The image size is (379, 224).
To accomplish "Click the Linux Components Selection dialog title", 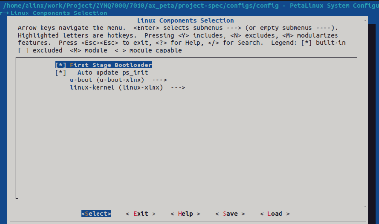I will [x=185, y=21].
